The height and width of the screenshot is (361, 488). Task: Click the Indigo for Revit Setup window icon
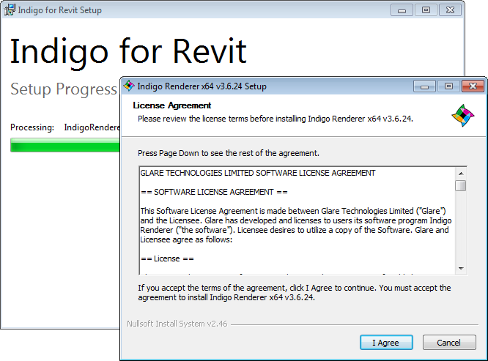[10, 10]
